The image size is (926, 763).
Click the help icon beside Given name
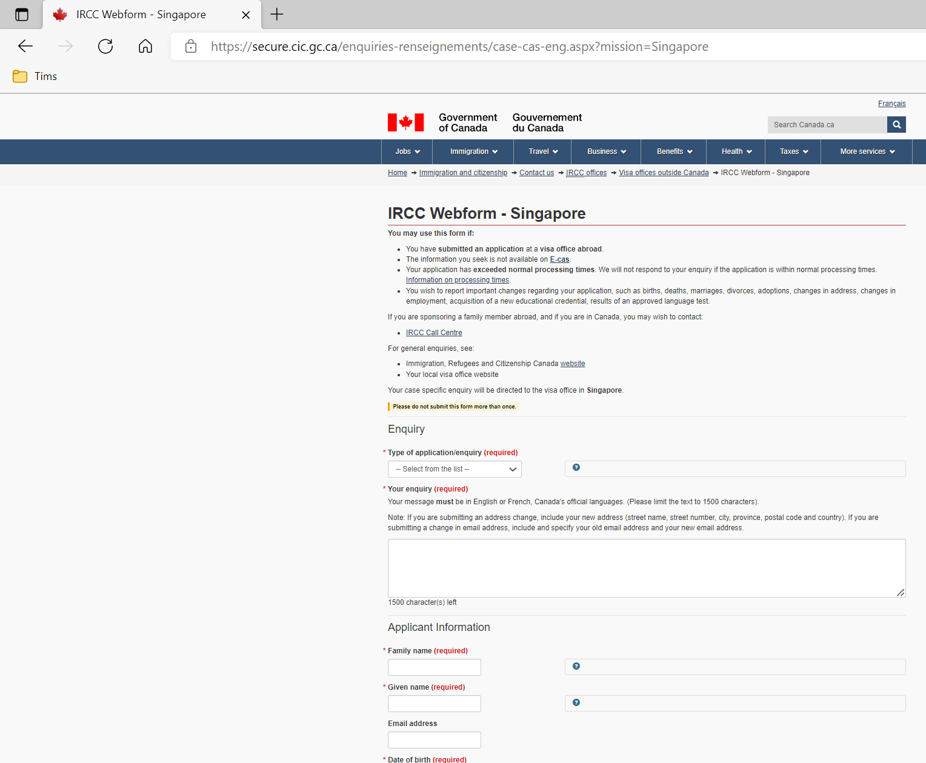coord(576,702)
